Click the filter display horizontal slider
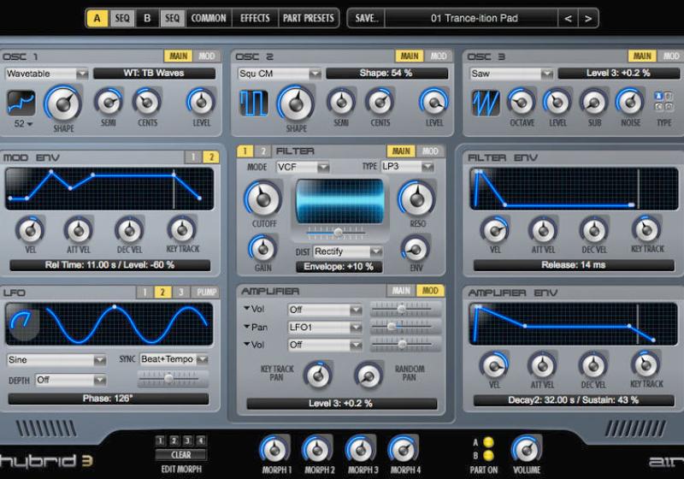Viewport: 684px width, 479px height. coord(339,232)
